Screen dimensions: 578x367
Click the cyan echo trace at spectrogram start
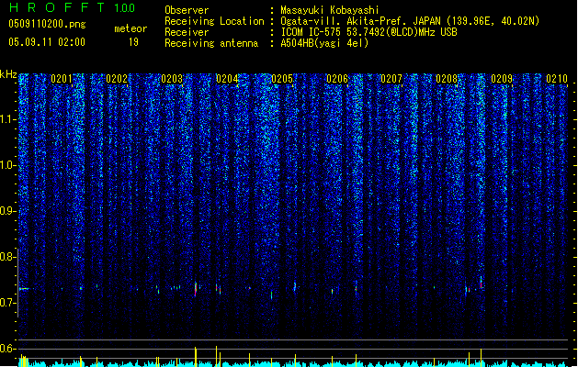24,289
